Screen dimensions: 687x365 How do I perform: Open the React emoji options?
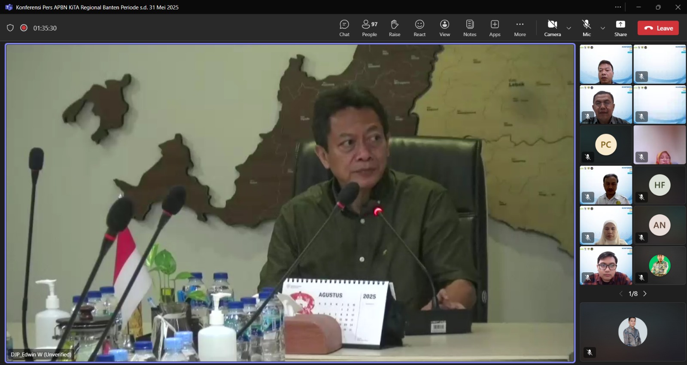pos(419,28)
